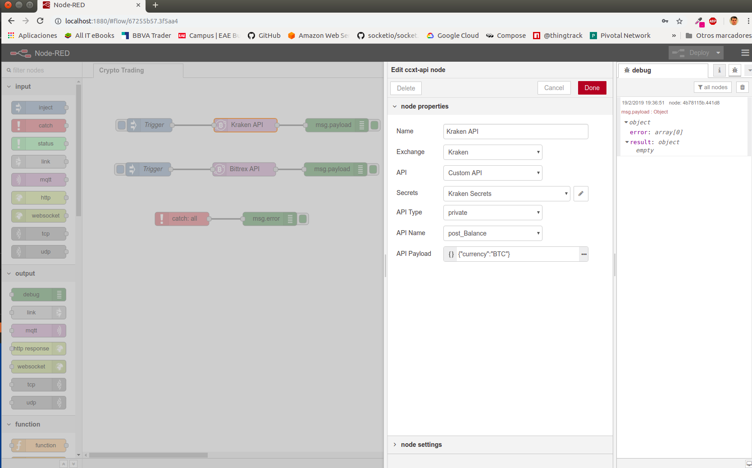Select the catch node in palette

point(39,126)
